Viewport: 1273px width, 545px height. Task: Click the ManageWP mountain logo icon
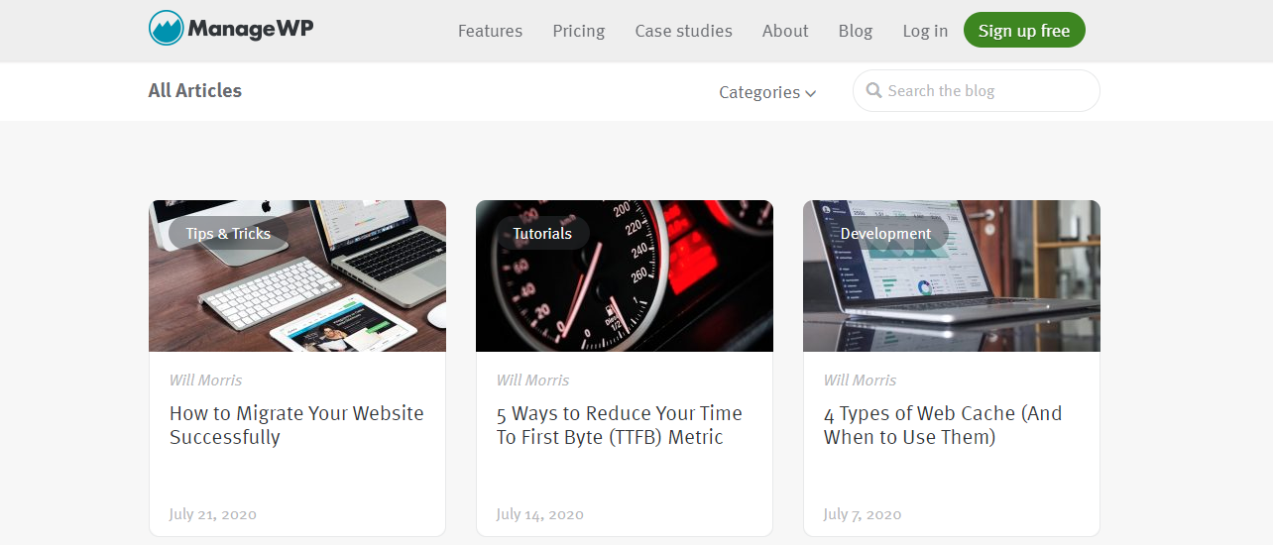tap(167, 28)
